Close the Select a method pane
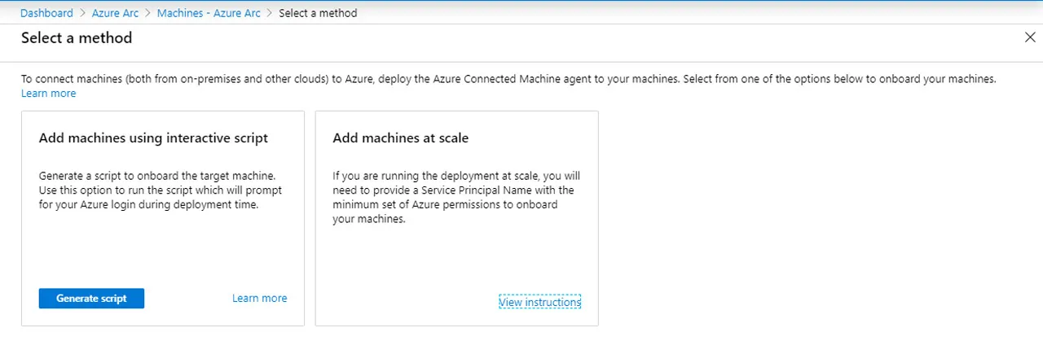This screenshot has width=1043, height=354. pyautogui.click(x=1030, y=37)
